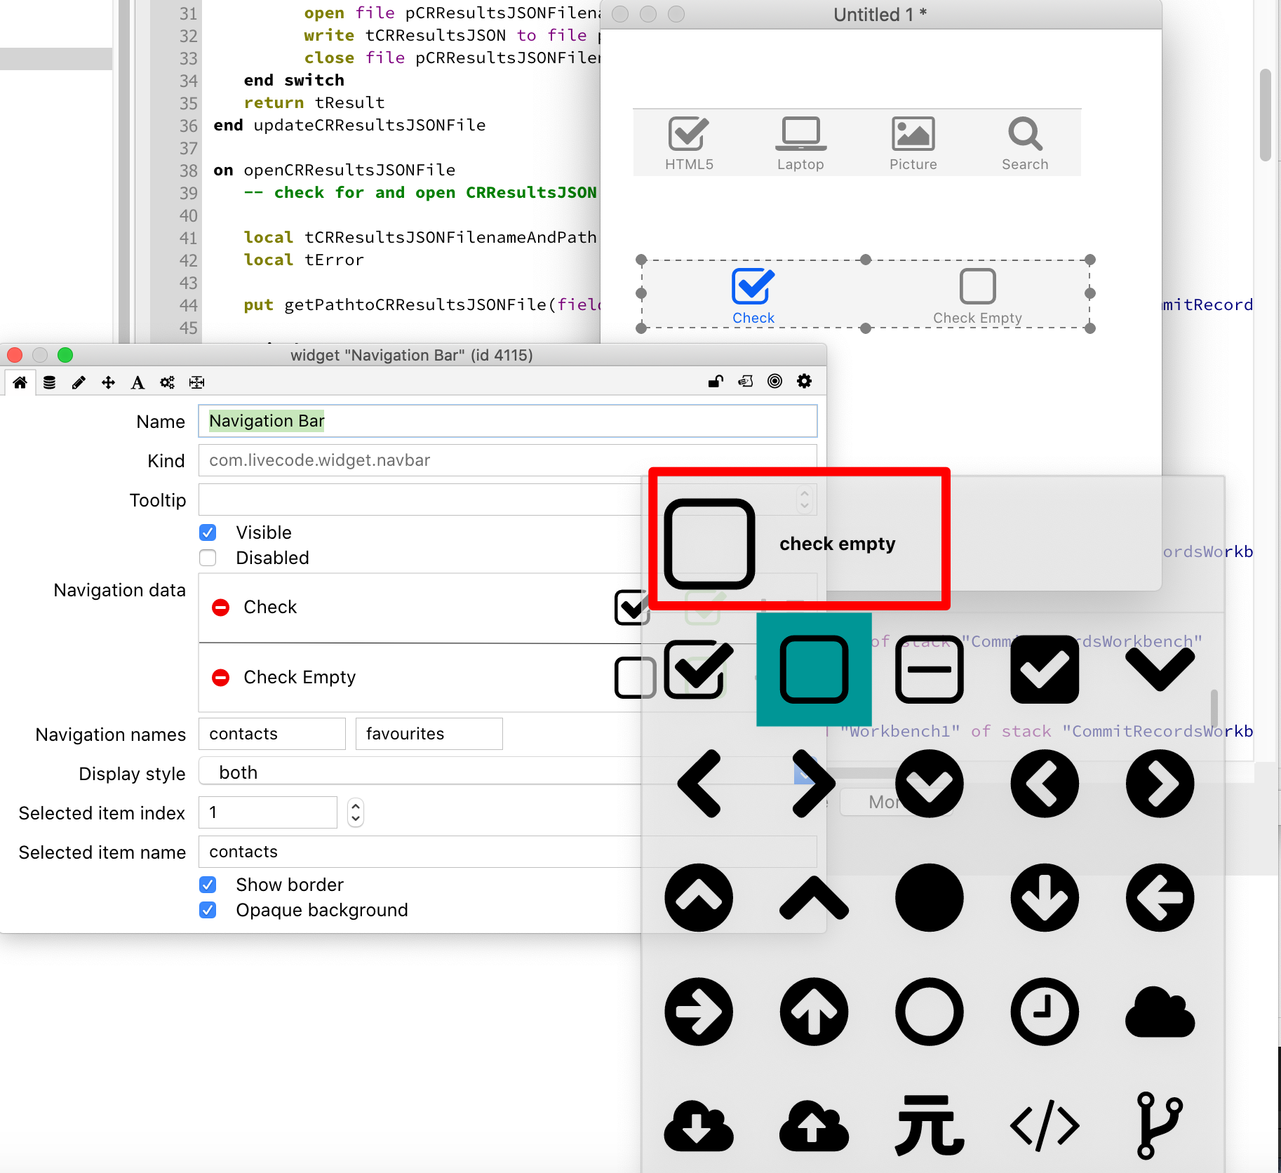The image size is (1281, 1173).
Task: Open the Position tab with move arrows
Action: [x=108, y=382]
